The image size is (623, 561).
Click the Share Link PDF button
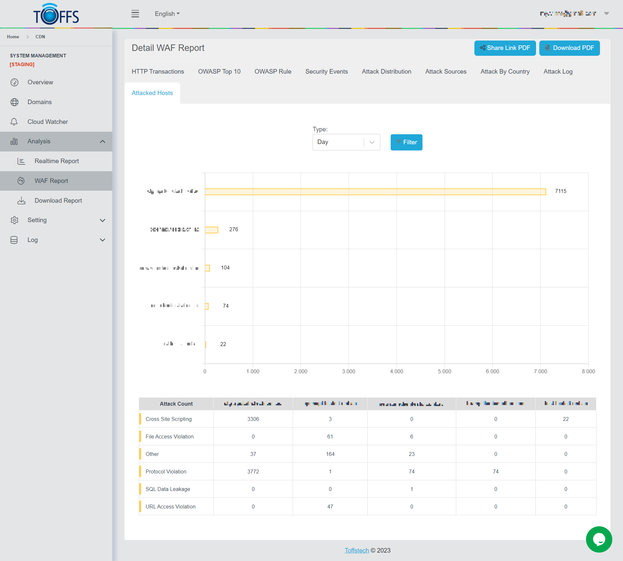click(505, 48)
